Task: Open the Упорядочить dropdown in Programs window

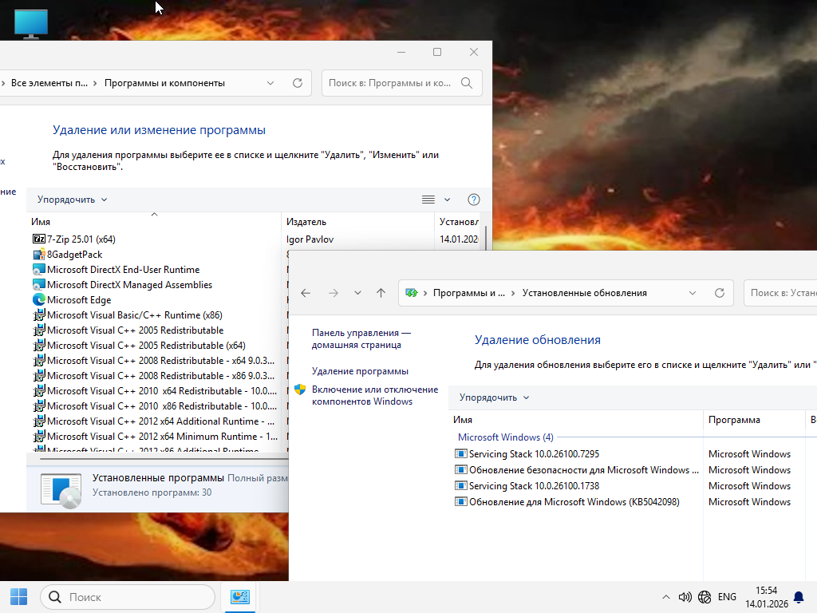Action: point(72,200)
